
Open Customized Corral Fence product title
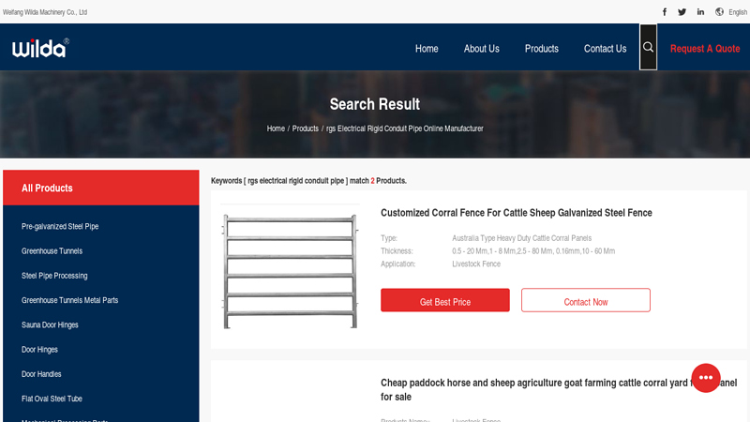(516, 213)
